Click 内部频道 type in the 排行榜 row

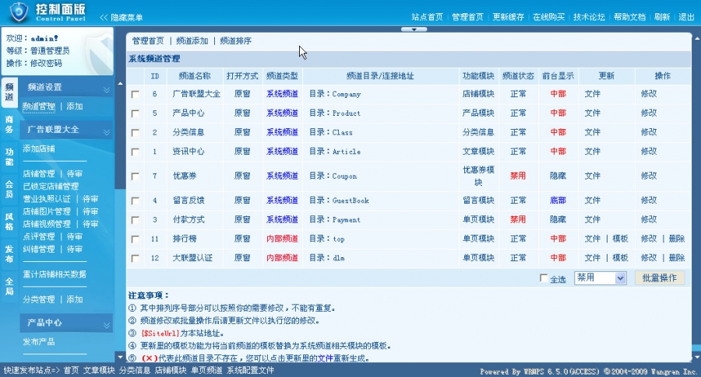(282, 239)
